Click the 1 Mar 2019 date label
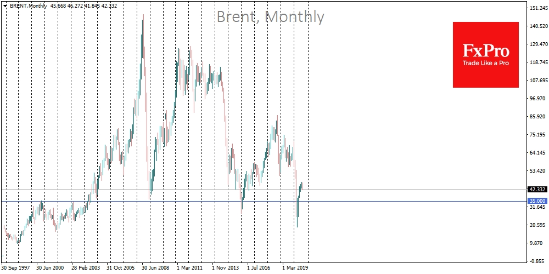This screenshot has height=274, width=549. (295, 268)
